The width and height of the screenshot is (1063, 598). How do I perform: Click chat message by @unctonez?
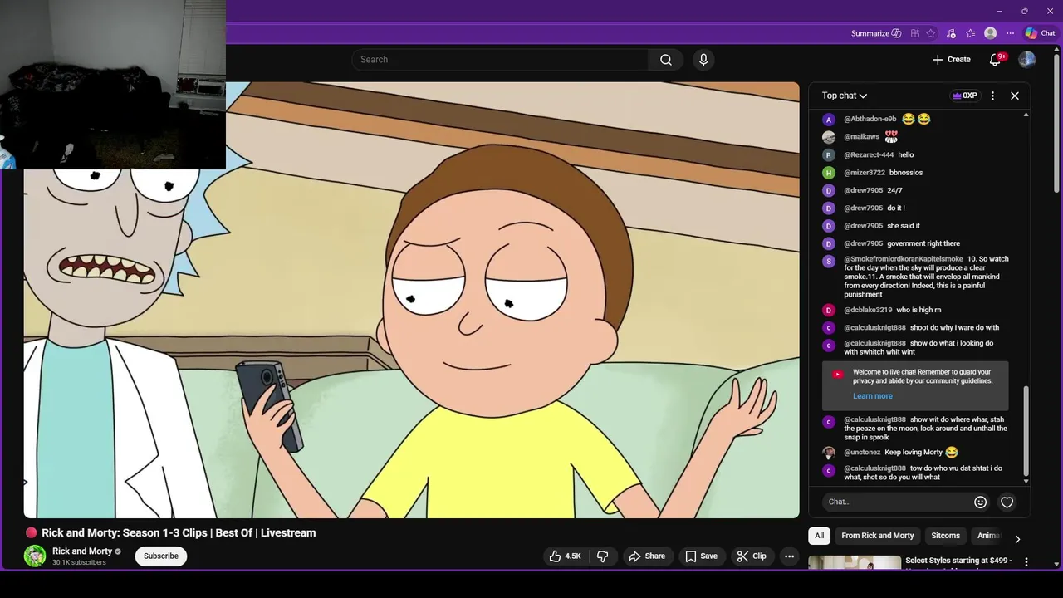click(x=901, y=453)
